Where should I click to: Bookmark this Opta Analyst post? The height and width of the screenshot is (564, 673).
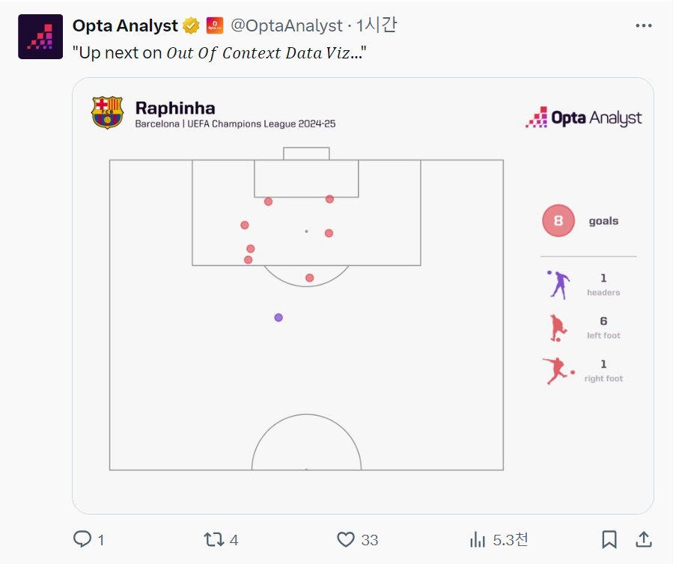click(609, 539)
